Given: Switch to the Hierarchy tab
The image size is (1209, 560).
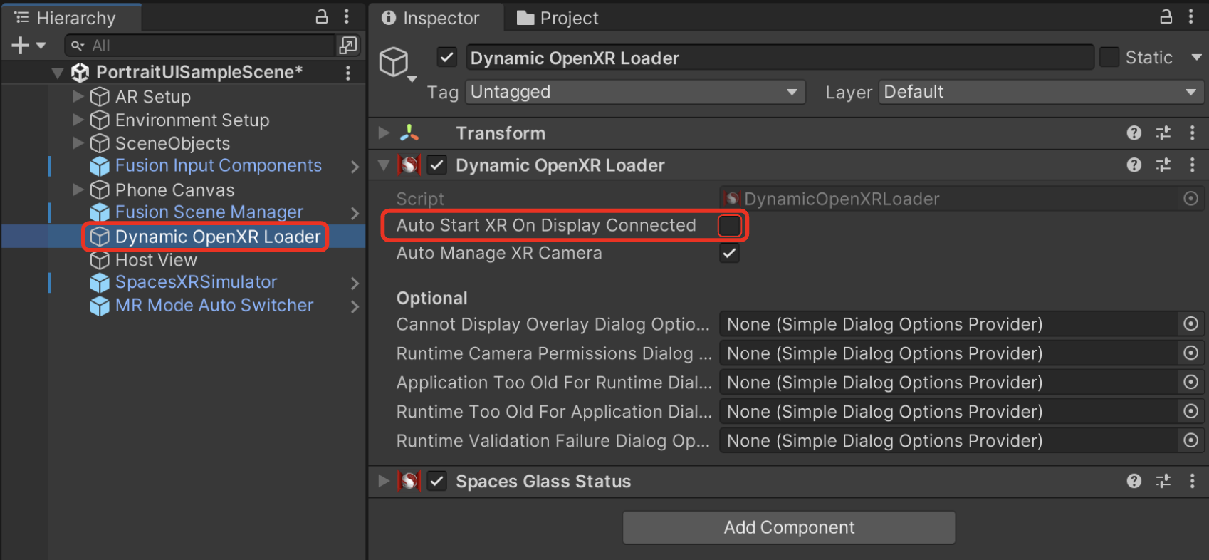Looking at the screenshot, I should [x=71, y=18].
